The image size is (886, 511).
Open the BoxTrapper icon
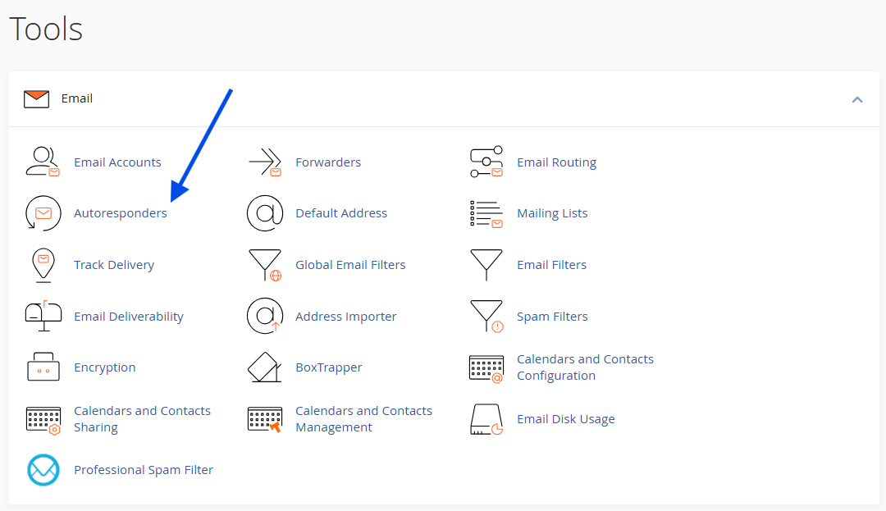(264, 367)
